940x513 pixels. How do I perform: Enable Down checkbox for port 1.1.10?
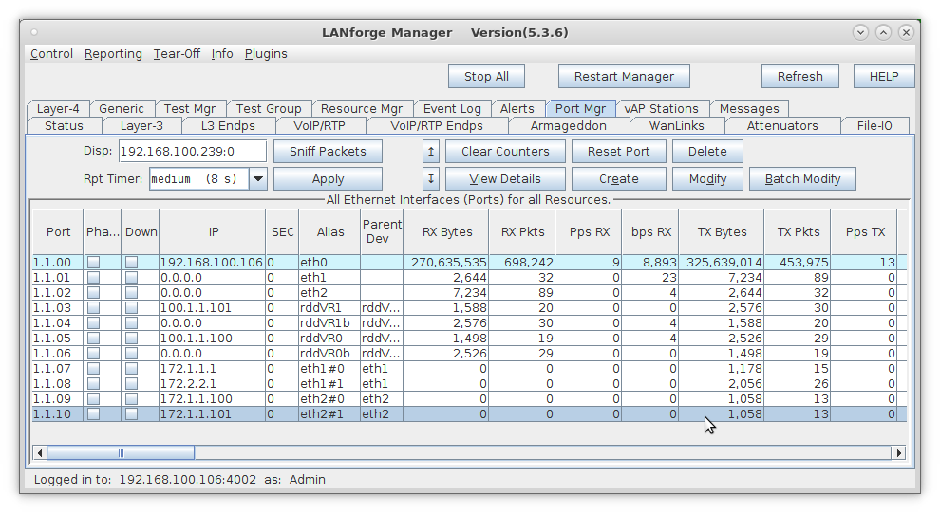132,414
